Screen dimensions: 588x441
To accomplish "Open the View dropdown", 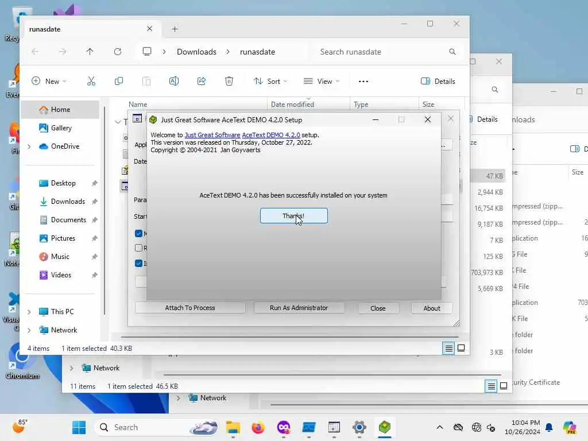I will click(322, 82).
